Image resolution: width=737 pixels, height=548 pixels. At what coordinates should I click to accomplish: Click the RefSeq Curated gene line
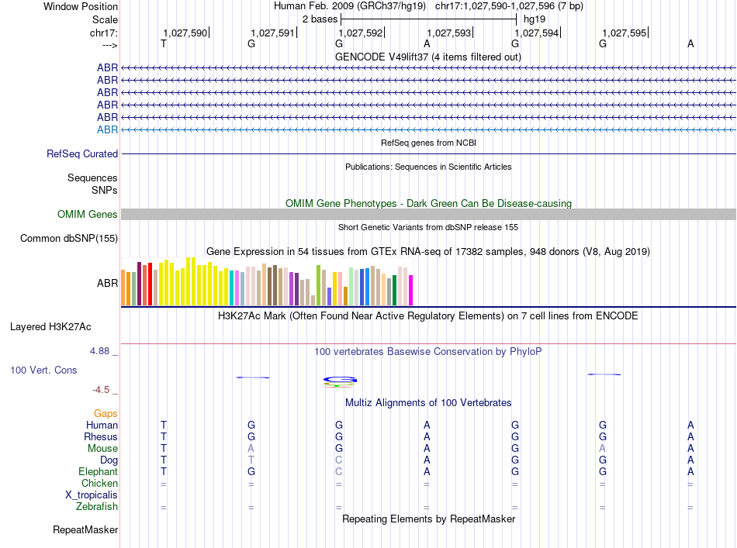click(x=428, y=153)
